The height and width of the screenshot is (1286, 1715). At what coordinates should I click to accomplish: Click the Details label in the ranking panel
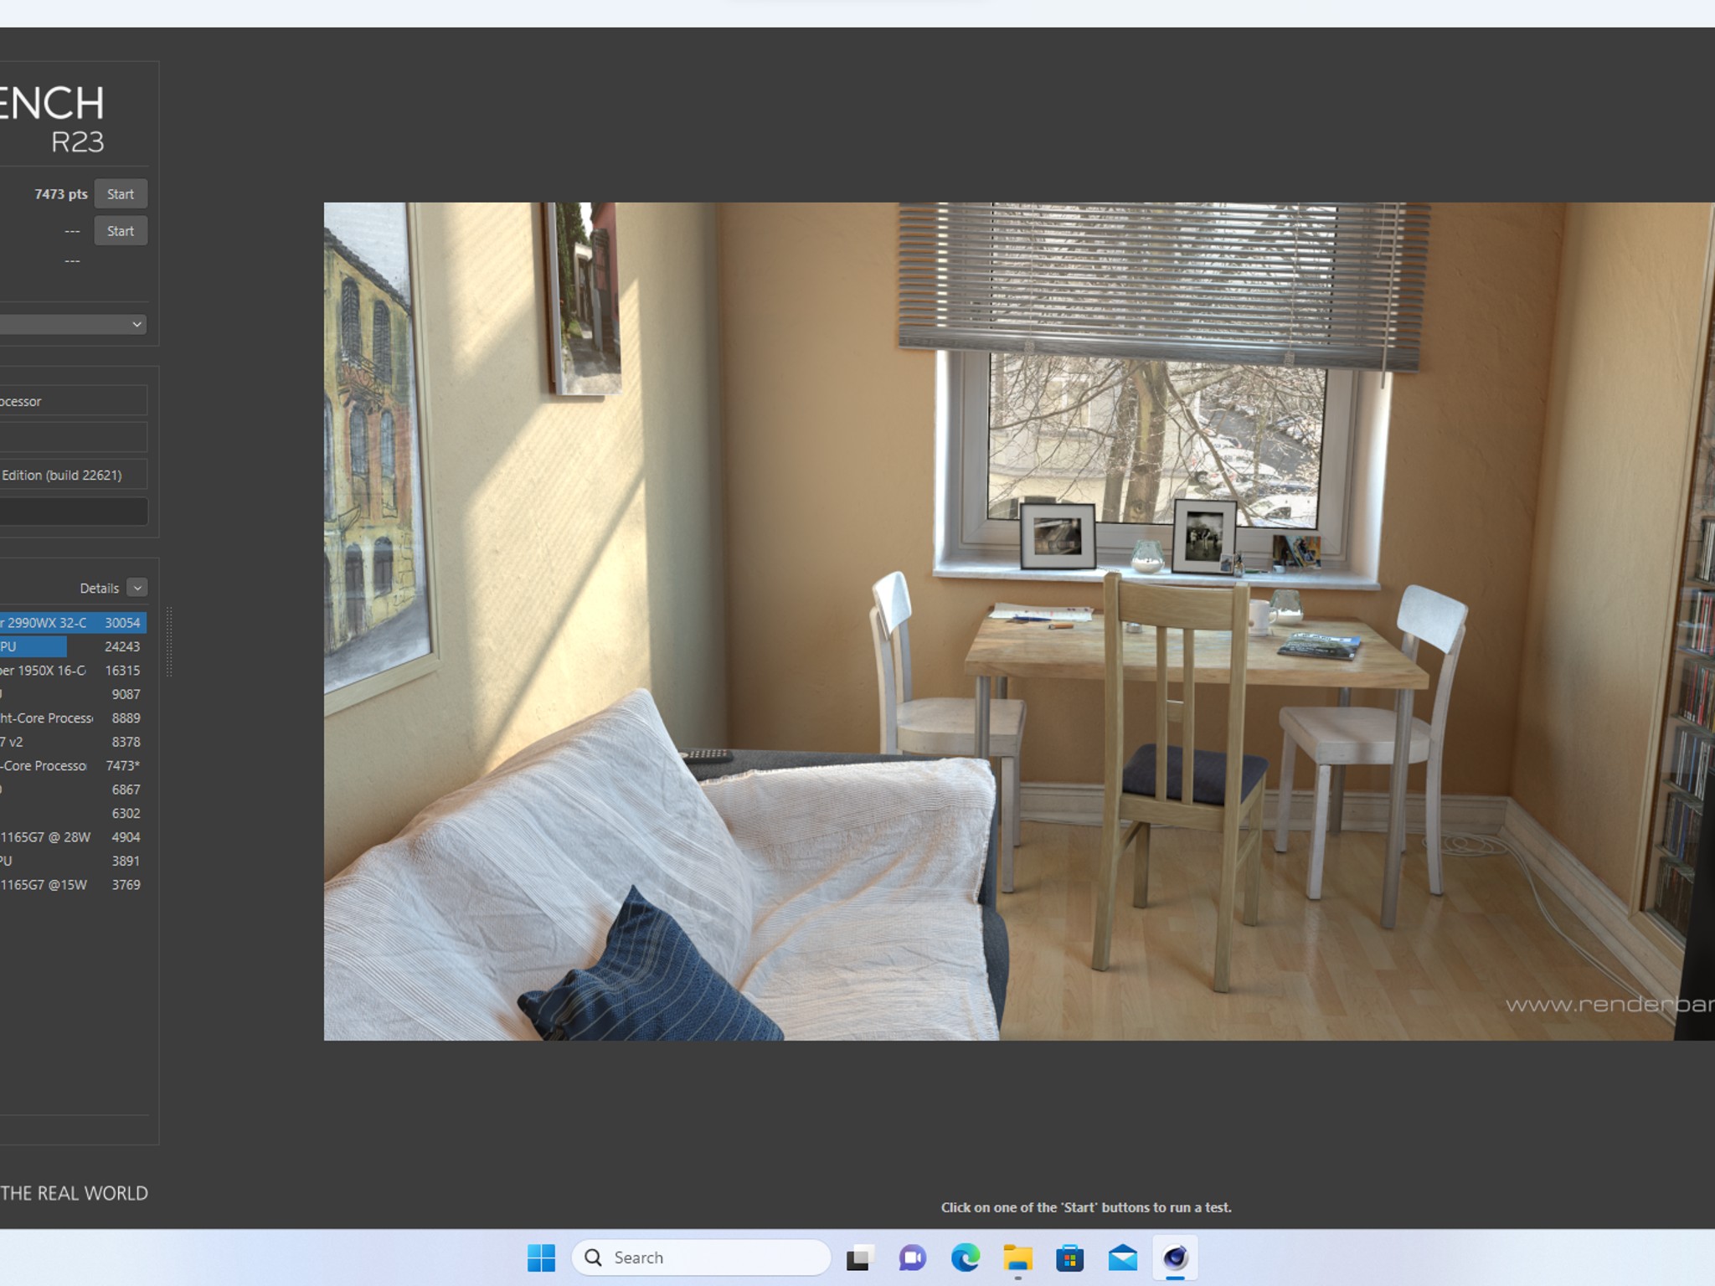click(99, 589)
